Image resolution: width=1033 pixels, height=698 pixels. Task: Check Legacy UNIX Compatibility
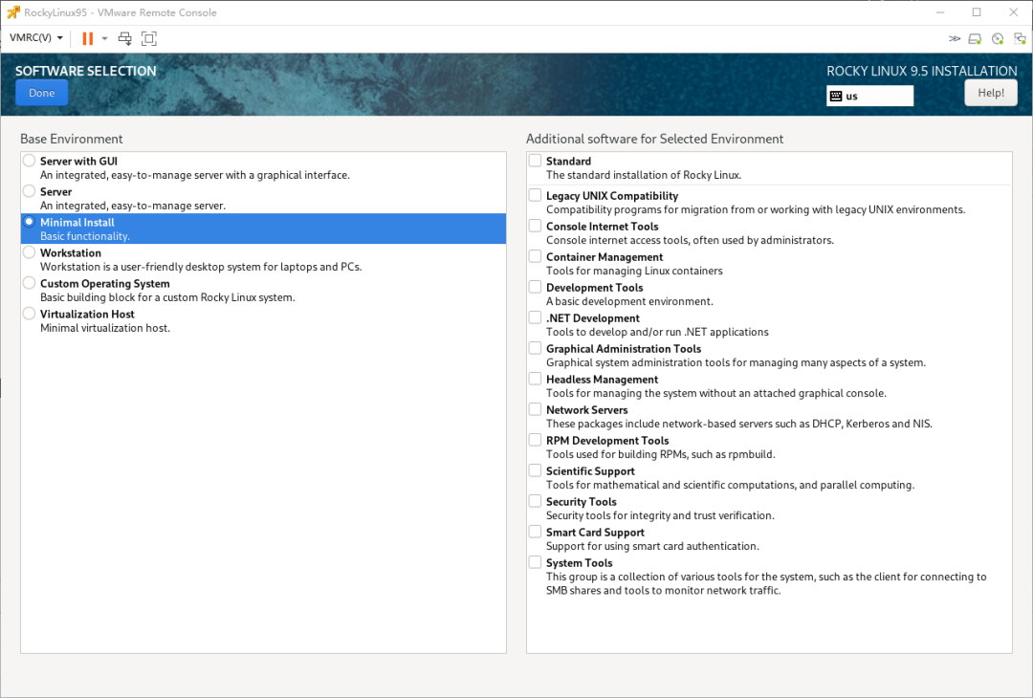(535, 196)
